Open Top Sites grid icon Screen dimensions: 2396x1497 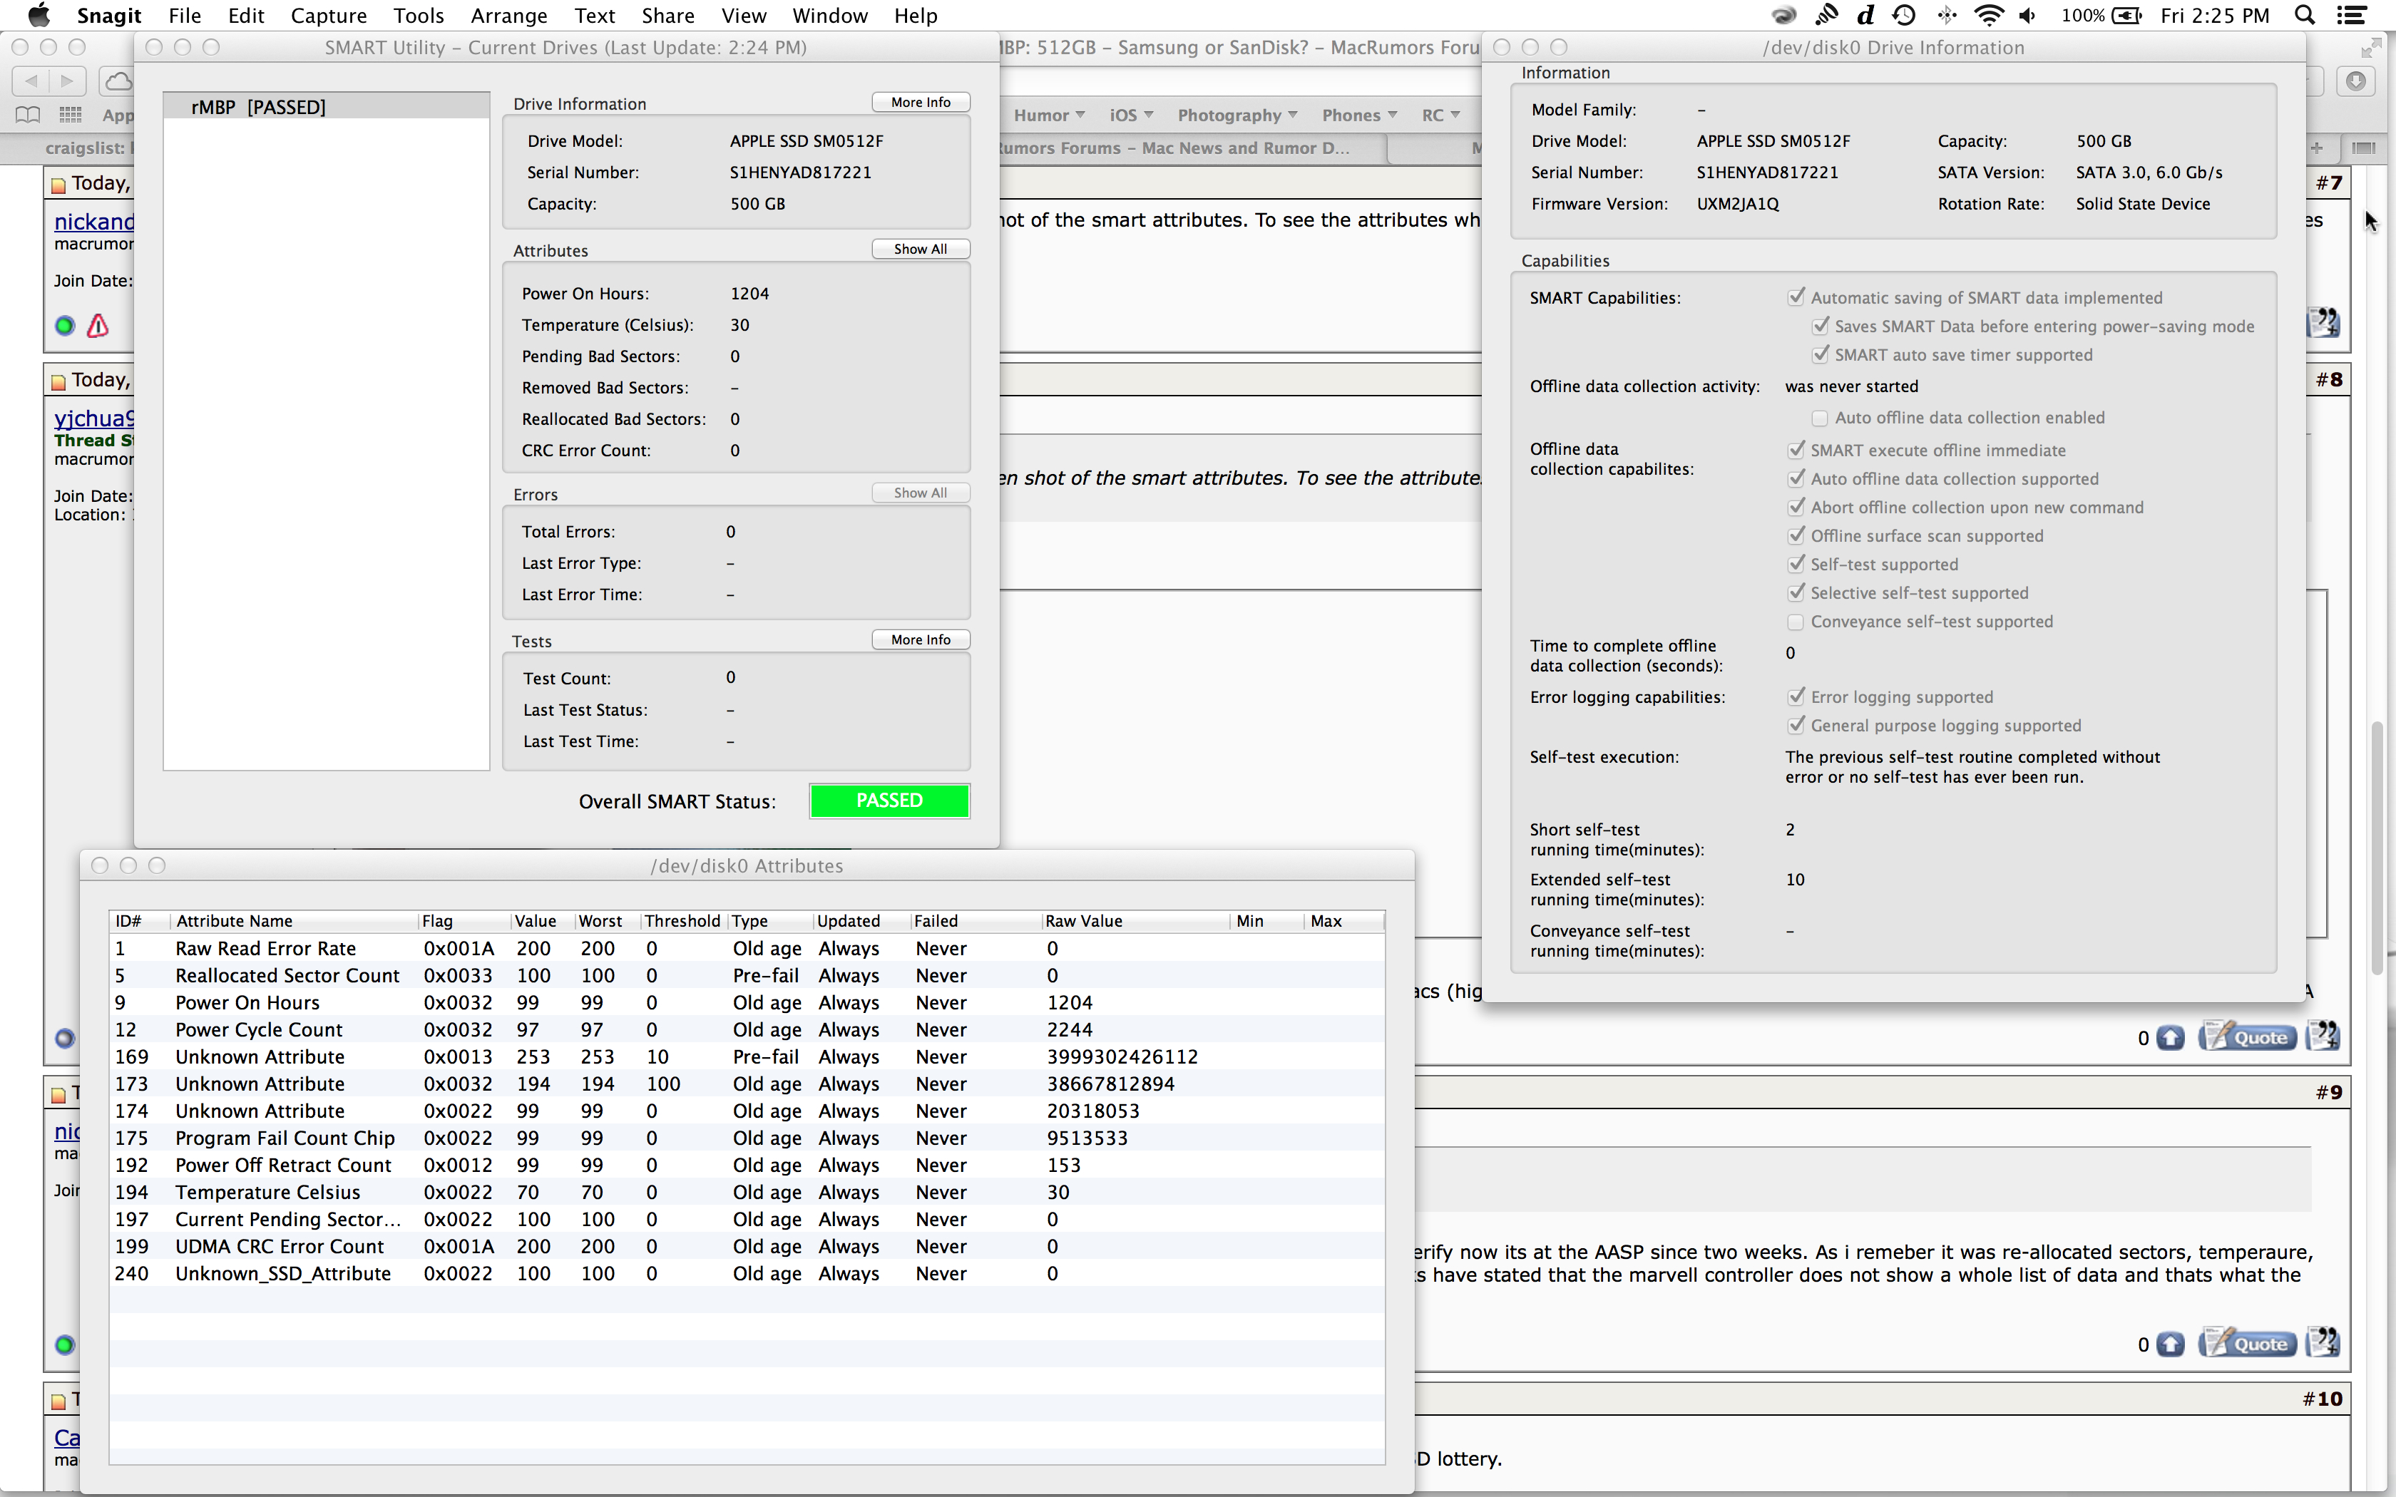(x=71, y=115)
